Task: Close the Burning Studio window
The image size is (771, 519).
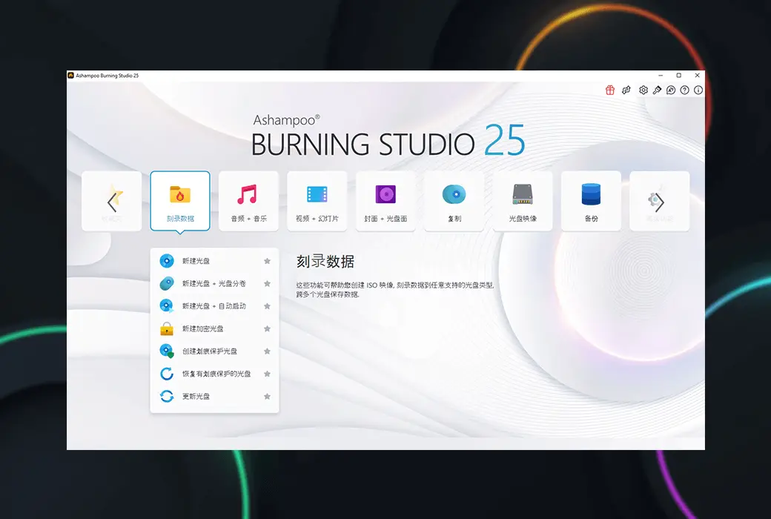Action: pos(698,76)
